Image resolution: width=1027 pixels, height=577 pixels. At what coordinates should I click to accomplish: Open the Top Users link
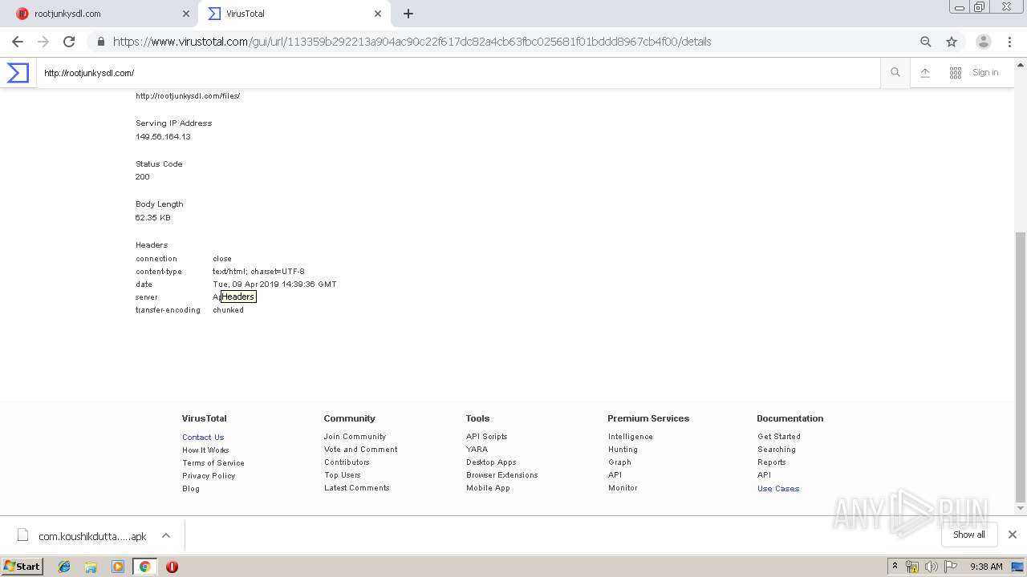tap(343, 475)
